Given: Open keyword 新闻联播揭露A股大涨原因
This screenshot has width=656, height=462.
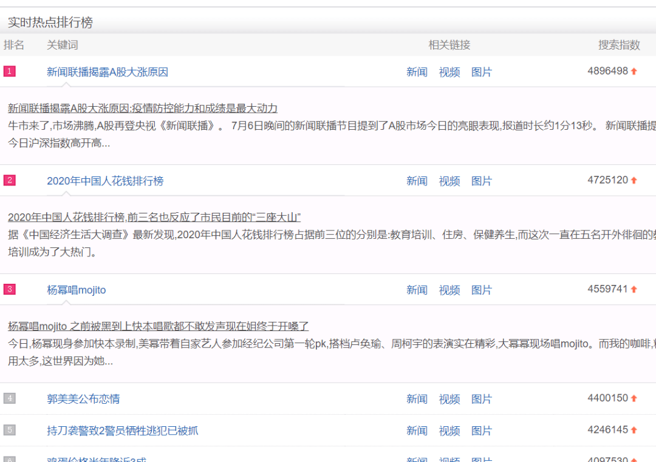Looking at the screenshot, I should (108, 72).
